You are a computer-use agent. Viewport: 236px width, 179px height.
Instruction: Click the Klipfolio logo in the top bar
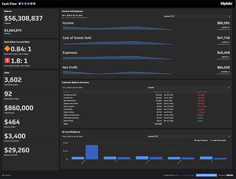coord(227,4)
